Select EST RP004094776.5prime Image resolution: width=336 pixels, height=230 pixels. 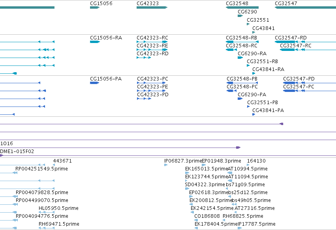[x=42, y=216]
